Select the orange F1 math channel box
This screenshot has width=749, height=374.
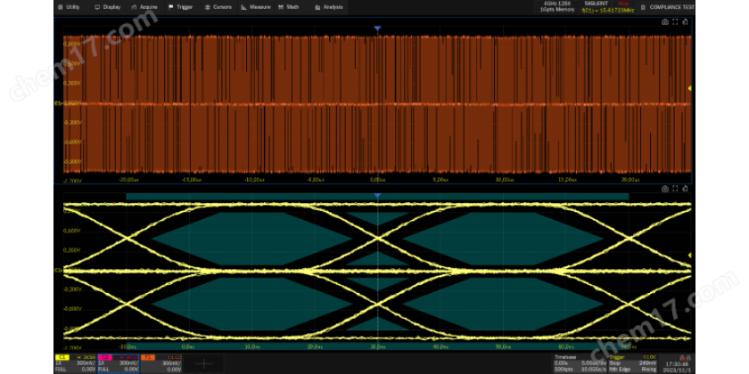click(160, 362)
